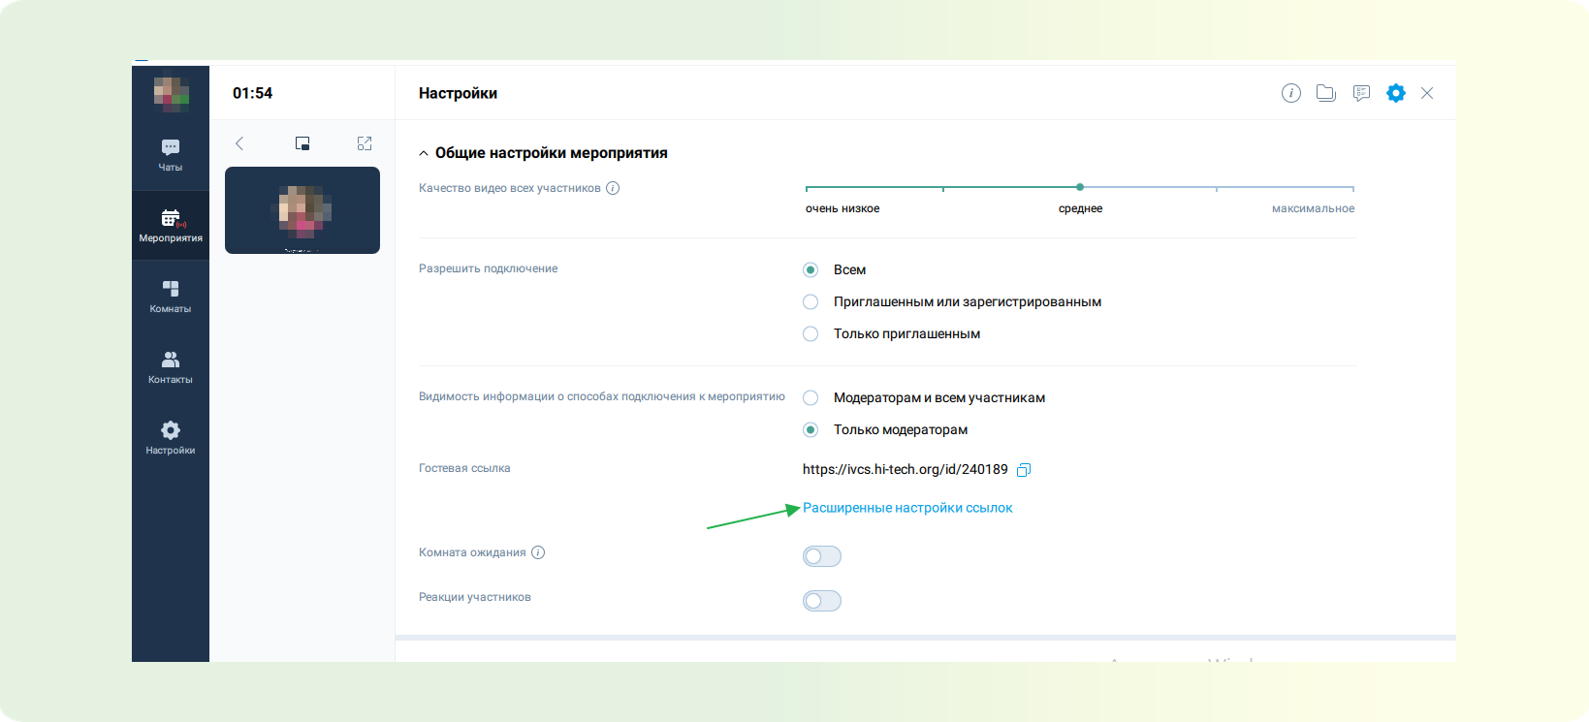
Task: Click the user avatar in the sidebar
Action: click(x=171, y=93)
